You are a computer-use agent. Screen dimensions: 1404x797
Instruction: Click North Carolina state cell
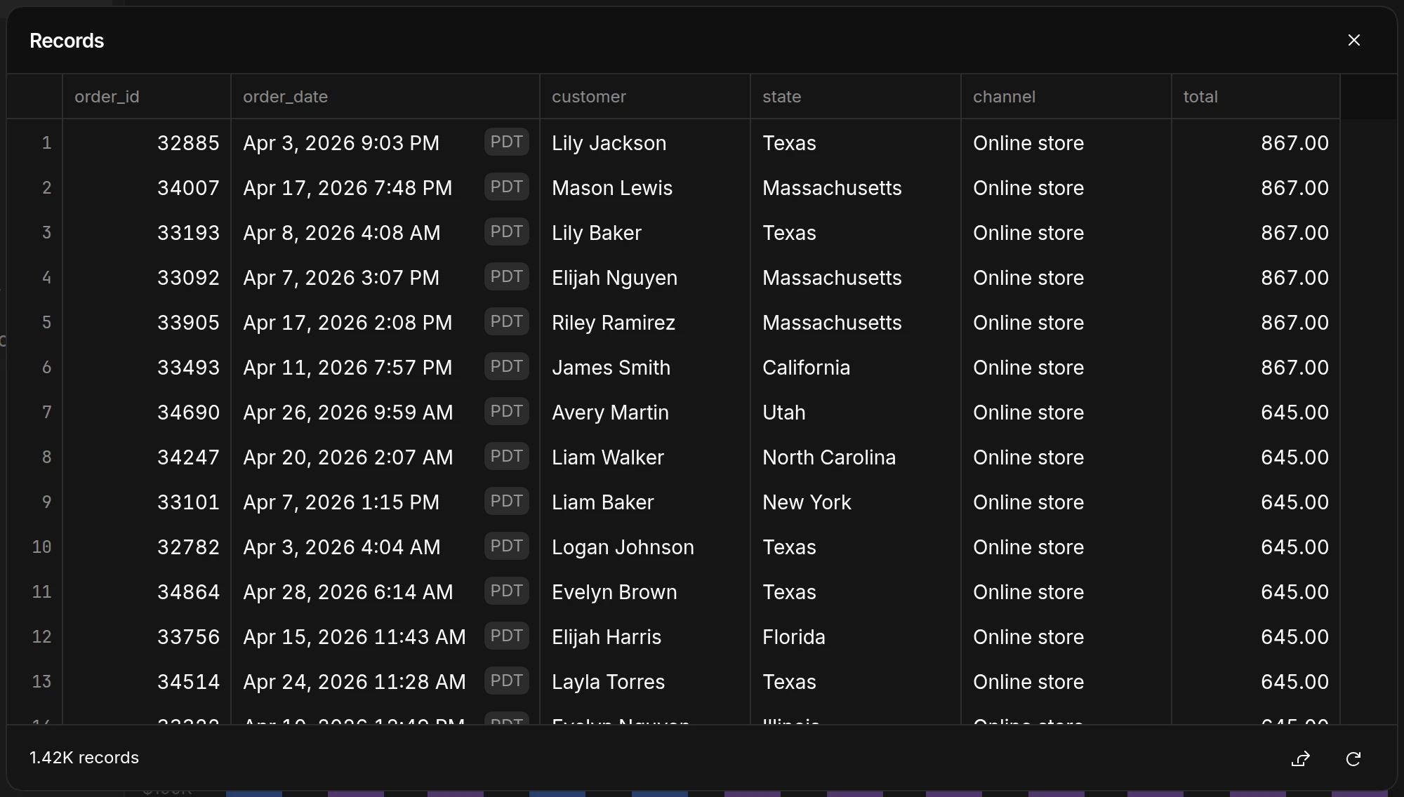[856, 457]
